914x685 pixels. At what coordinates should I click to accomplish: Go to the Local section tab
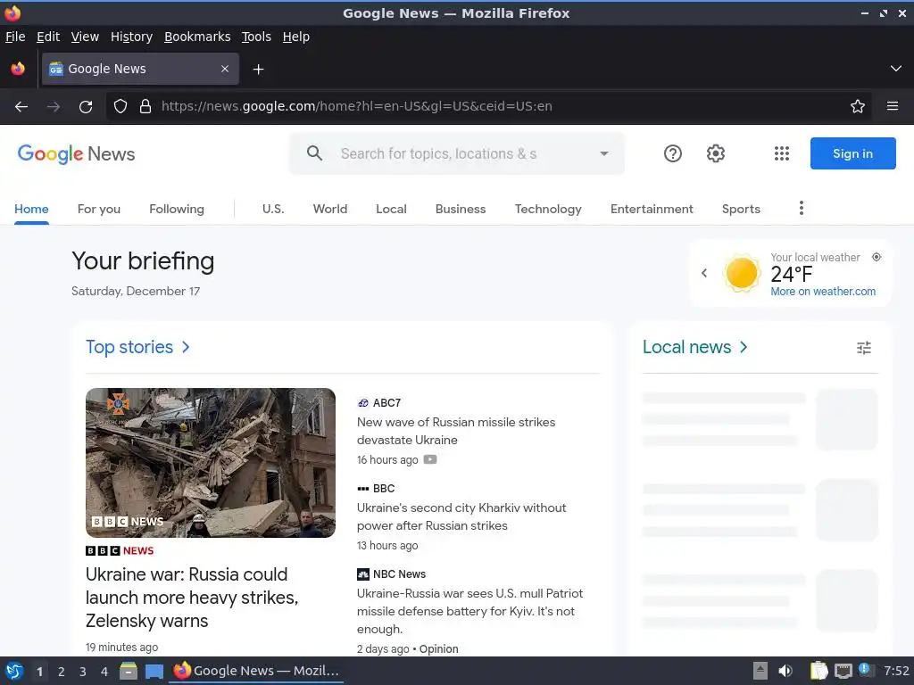click(391, 209)
